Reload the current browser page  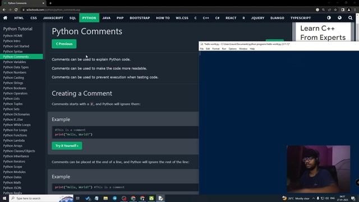(x=16, y=10)
